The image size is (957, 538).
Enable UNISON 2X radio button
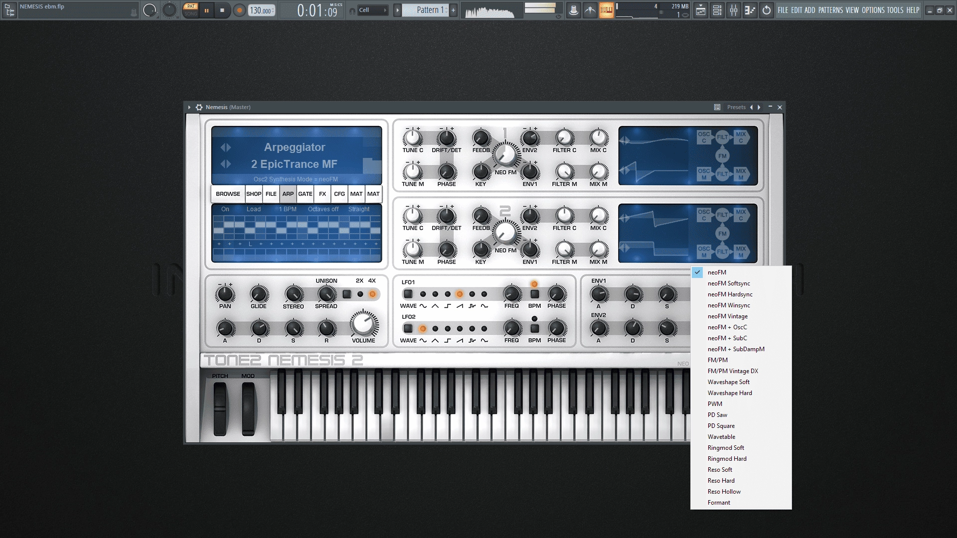[360, 294]
